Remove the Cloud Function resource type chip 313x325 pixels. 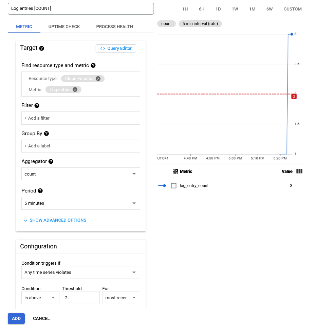pyautogui.click(x=98, y=79)
